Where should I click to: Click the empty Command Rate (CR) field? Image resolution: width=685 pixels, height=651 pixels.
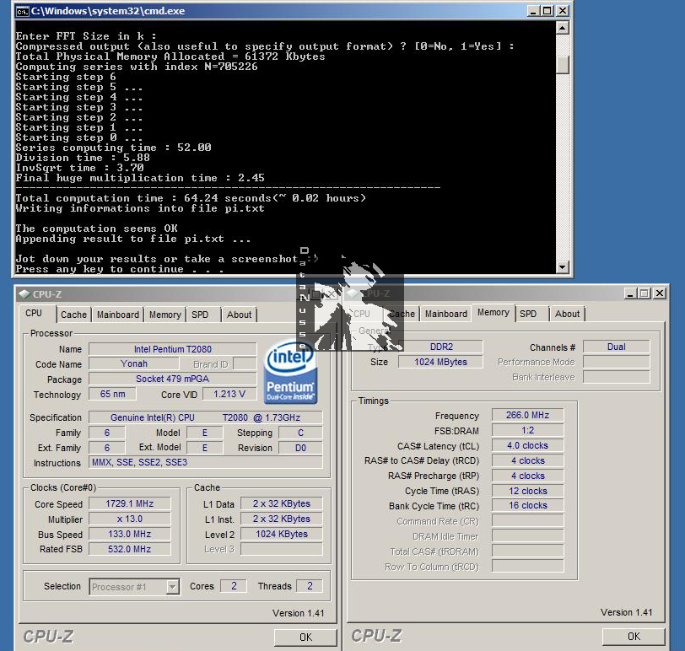click(528, 521)
